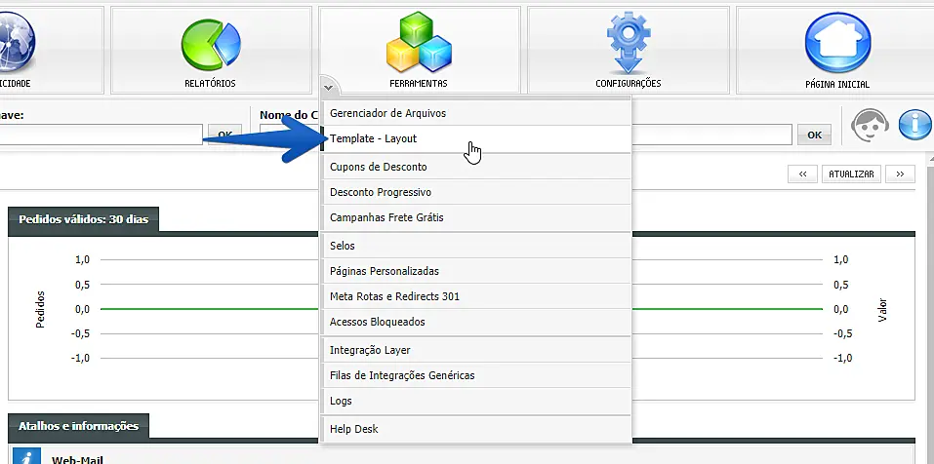Open the Relatórios pie chart icon
934x464 pixels.
tap(210, 44)
